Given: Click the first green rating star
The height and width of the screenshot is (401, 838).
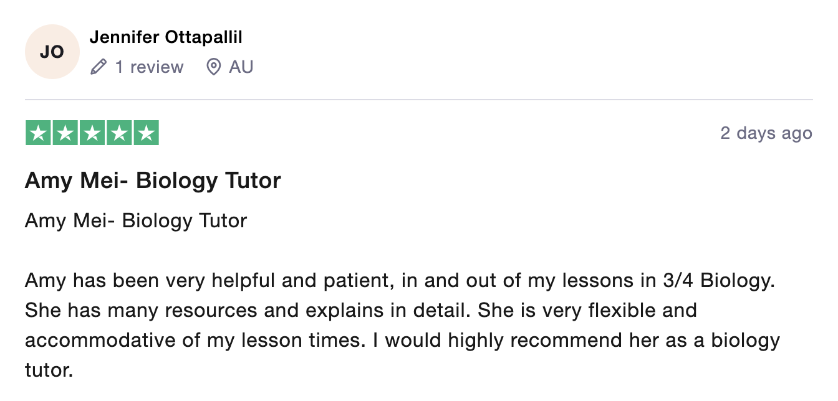Looking at the screenshot, I should (38, 133).
